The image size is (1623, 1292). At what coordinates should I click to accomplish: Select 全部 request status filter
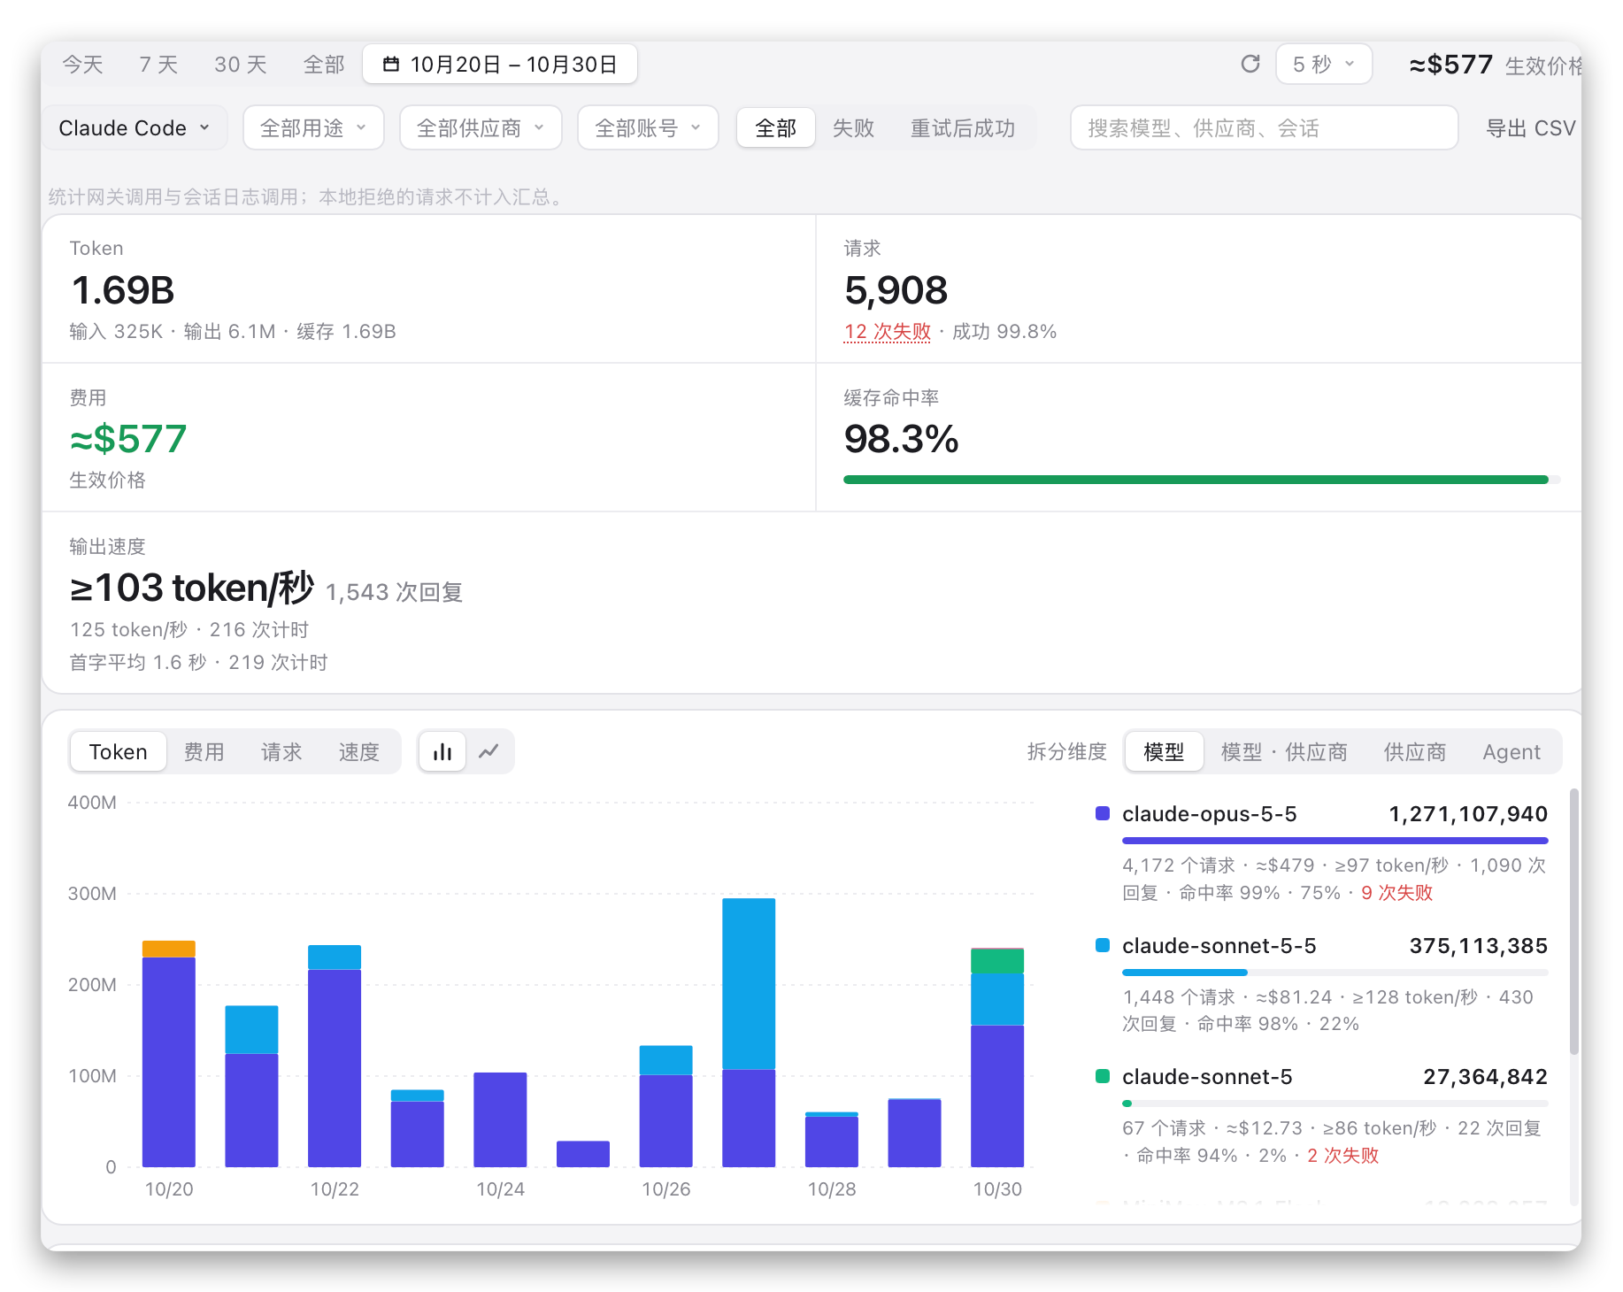(x=775, y=128)
